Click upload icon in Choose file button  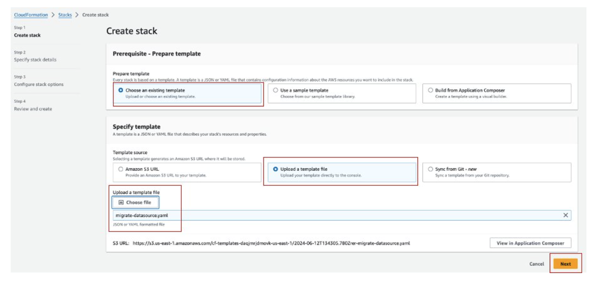pyautogui.click(x=121, y=203)
